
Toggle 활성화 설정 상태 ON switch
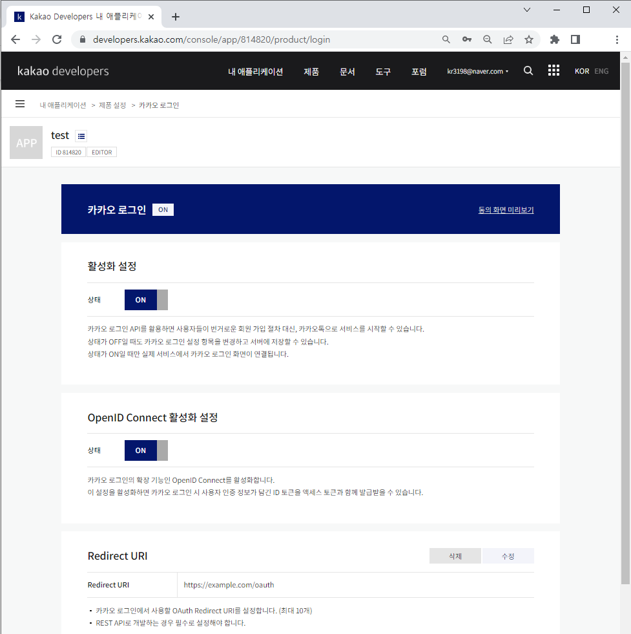click(x=146, y=300)
